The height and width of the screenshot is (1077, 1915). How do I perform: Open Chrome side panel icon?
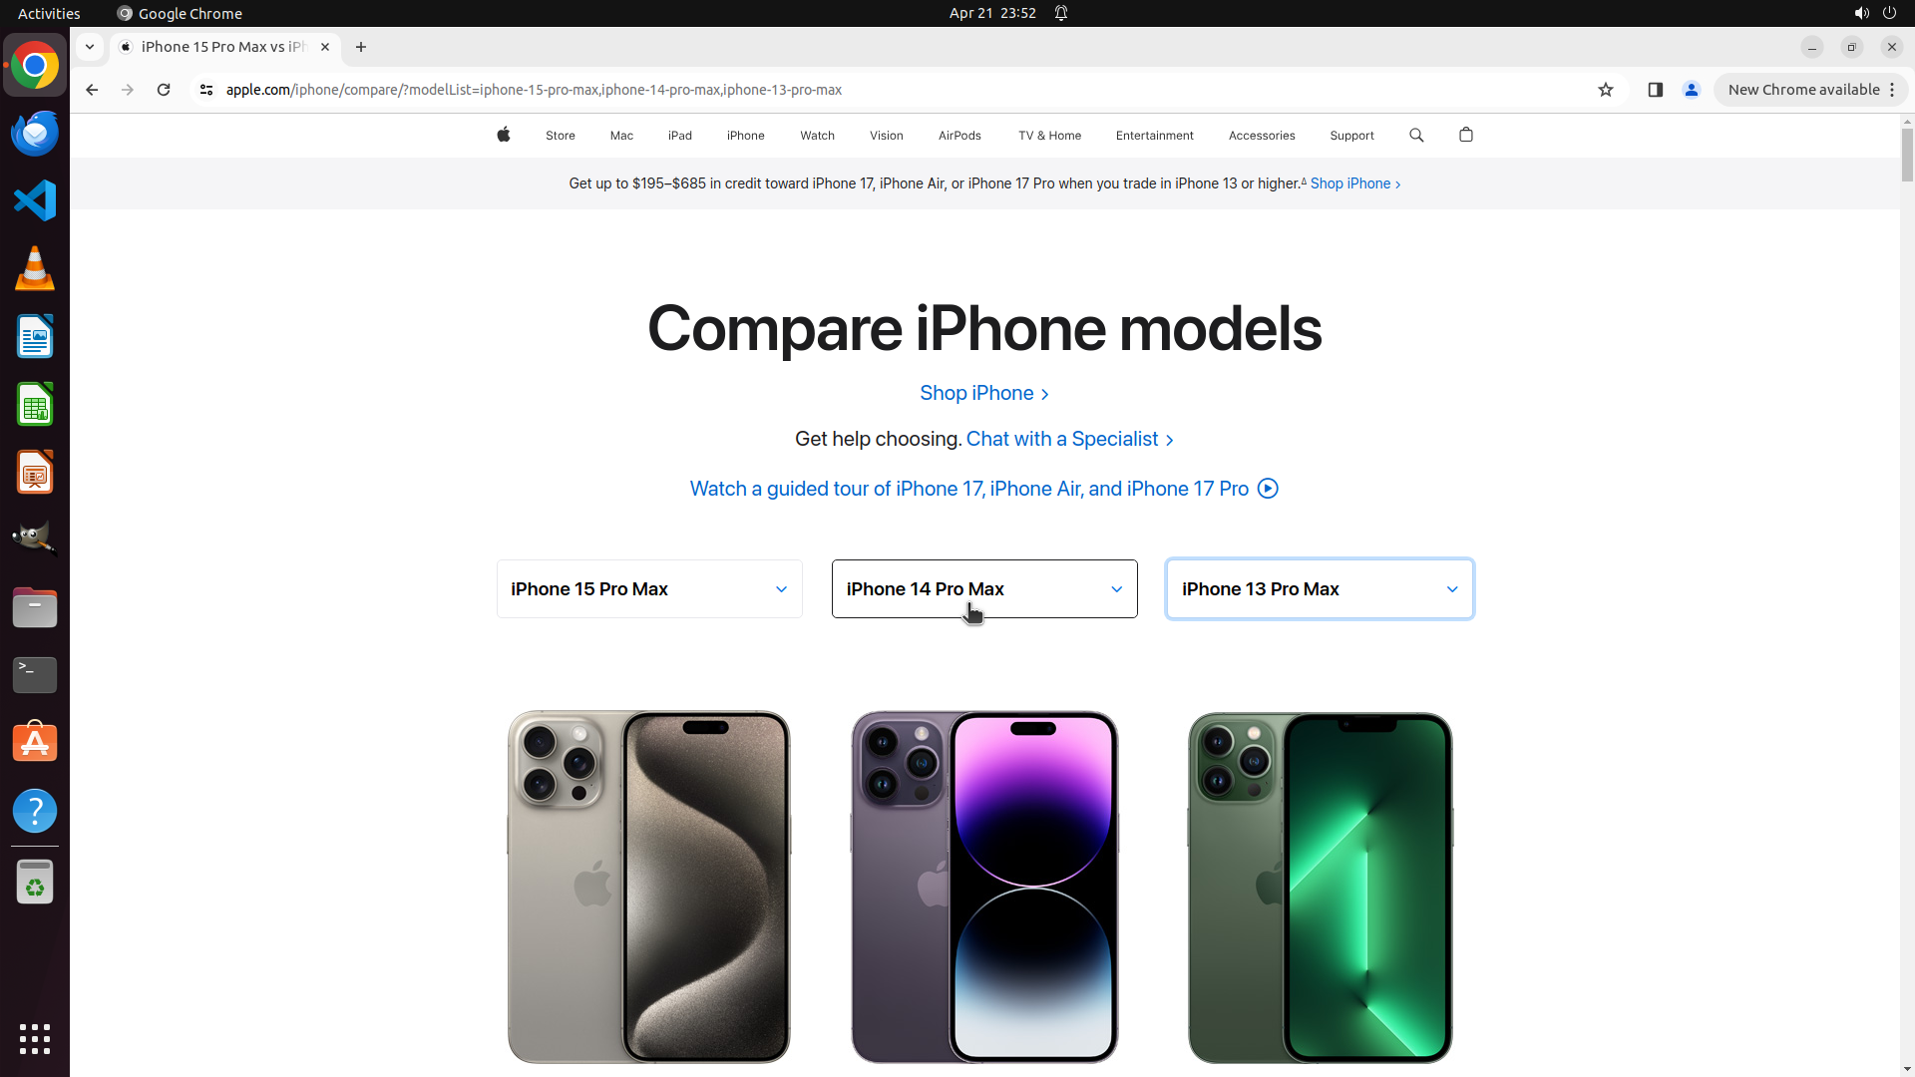click(1656, 90)
